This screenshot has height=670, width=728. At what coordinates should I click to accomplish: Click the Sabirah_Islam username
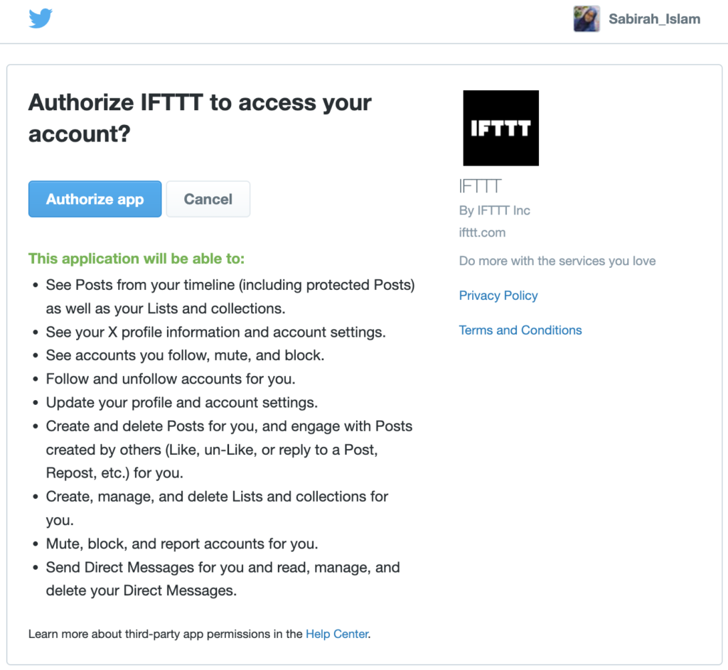[x=654, y=19]
